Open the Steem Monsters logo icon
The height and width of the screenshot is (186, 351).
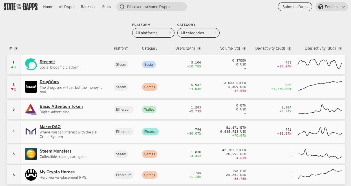[x=31, y=154]
